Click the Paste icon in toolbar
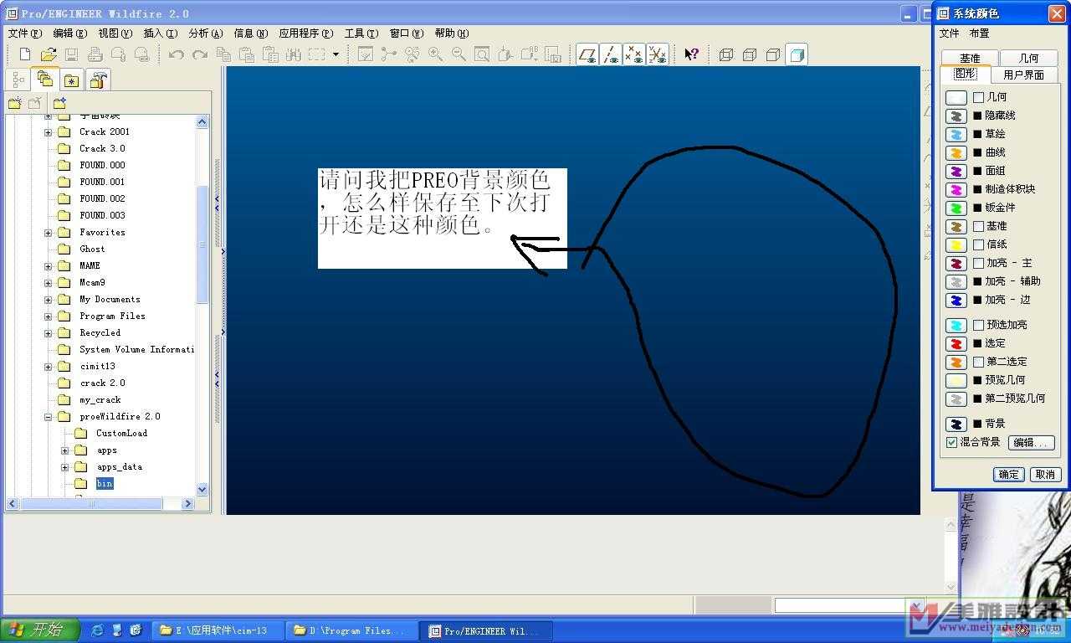The image size is (1071, 643). point(247,54)
